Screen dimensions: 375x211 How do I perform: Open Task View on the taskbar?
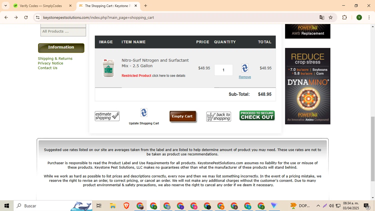coord(99,206)
